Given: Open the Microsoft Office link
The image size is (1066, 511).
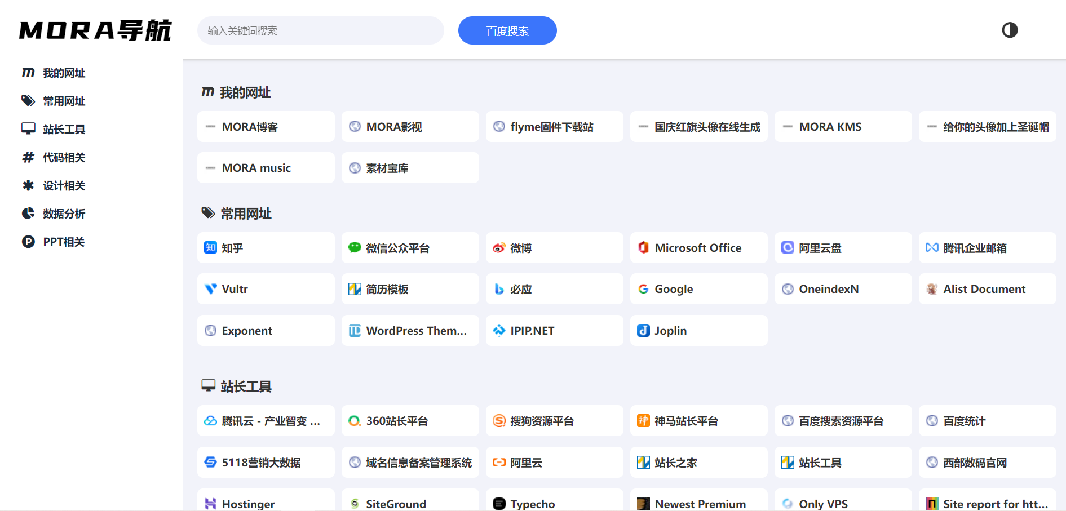Looking at the screenshot, I should (x=698, y=248).
